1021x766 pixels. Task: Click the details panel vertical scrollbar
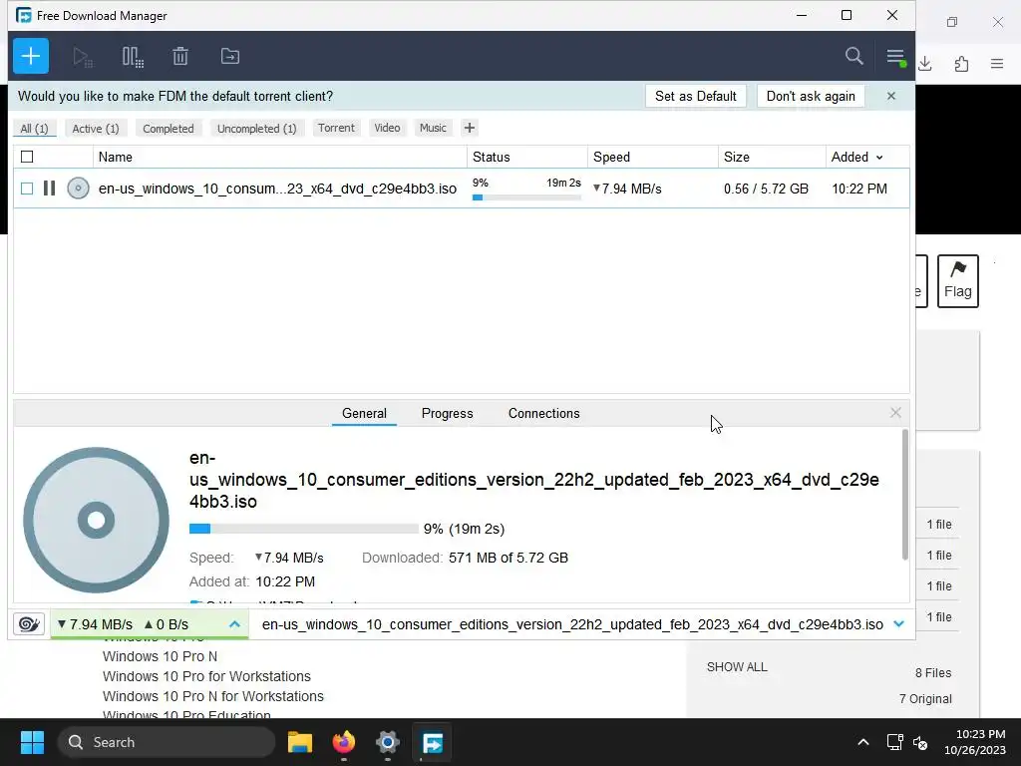pos(904,495)
